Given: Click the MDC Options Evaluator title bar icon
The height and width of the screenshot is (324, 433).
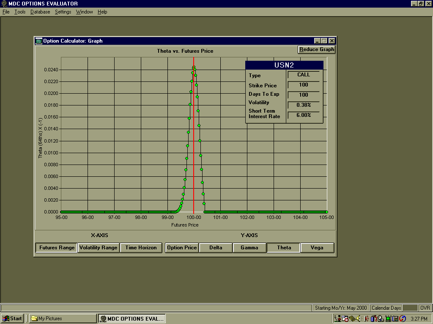Looking at the screenshot, I should coord(4,4).
